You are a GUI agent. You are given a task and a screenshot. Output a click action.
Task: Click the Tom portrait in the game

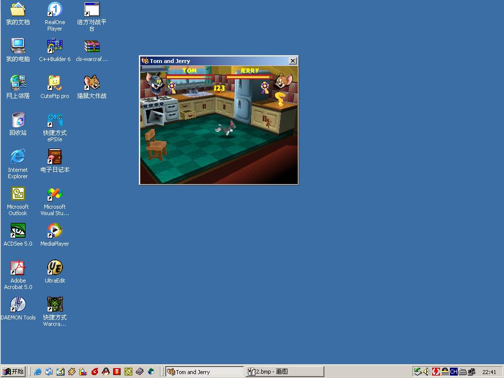click(155, 82)
